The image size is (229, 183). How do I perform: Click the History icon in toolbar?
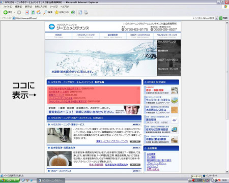(x=73, y=12)
